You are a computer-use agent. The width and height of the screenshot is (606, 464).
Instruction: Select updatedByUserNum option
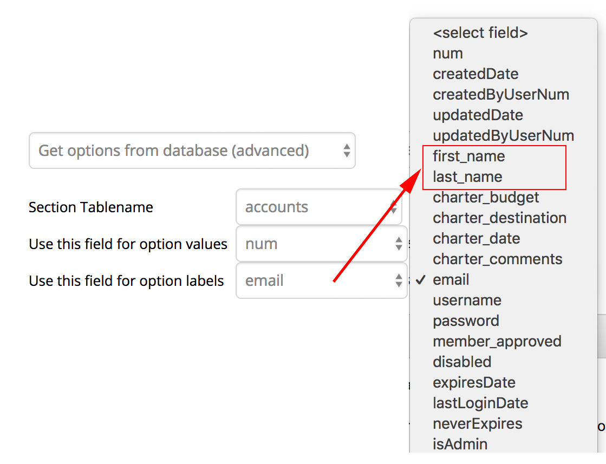pos(503,136)
